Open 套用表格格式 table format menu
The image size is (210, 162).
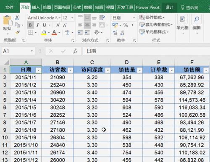click(156, 25)
